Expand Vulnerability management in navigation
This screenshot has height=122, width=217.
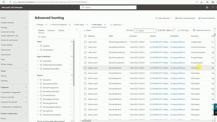click(26, 93)
